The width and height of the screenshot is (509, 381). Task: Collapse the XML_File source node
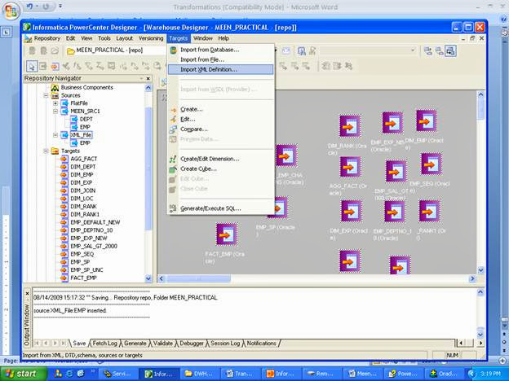(55, 135)
